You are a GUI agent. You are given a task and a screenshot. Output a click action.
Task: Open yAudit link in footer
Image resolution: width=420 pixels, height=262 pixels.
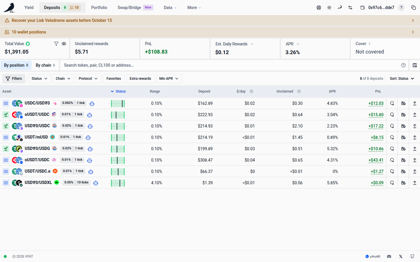(373, 256)
